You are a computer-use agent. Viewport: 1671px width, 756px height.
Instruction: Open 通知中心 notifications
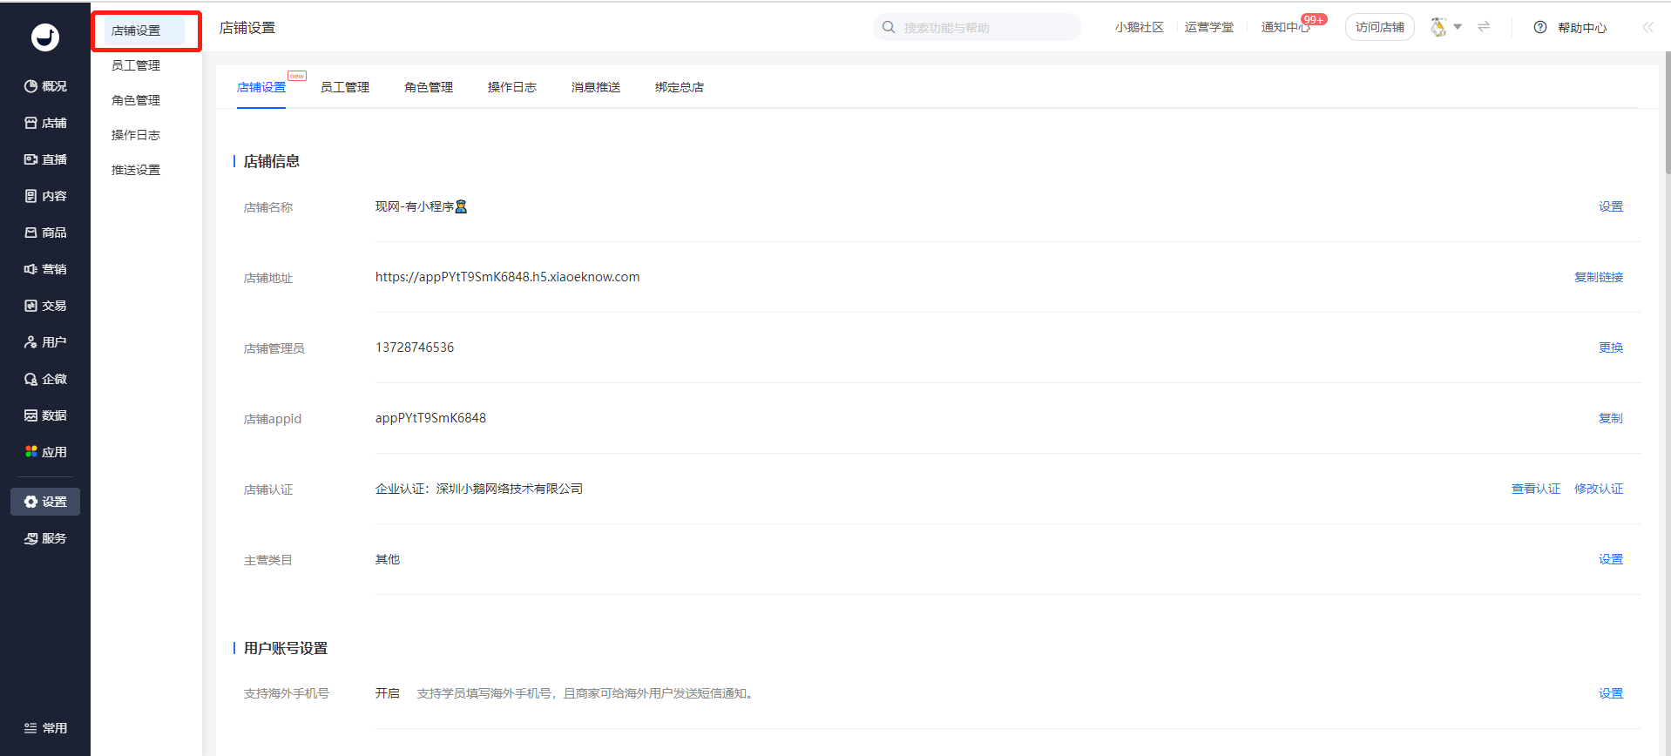1286,27
